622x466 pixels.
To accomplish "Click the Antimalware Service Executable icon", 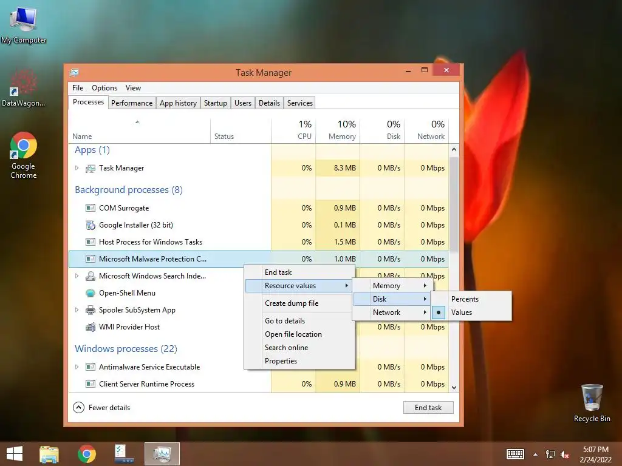I will [x=91, y=367].
